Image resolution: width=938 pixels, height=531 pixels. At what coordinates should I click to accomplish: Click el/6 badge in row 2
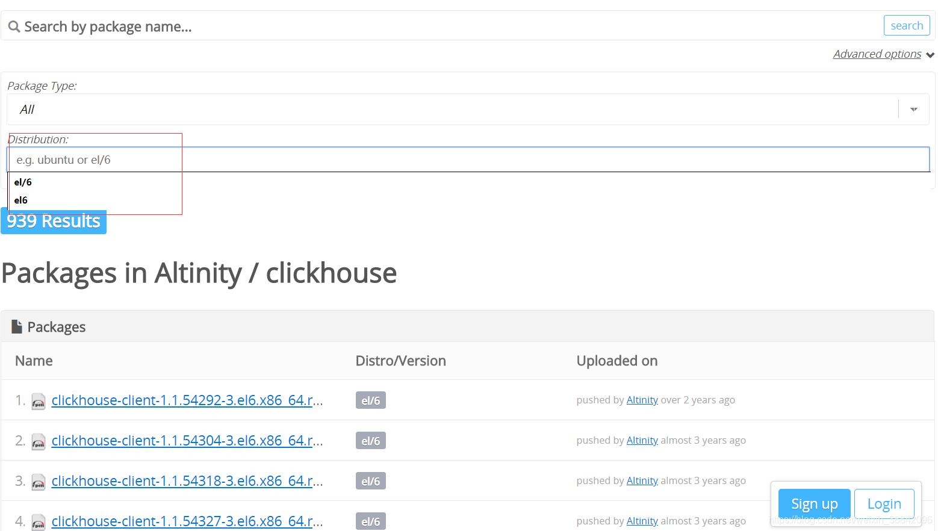(371, 441)
